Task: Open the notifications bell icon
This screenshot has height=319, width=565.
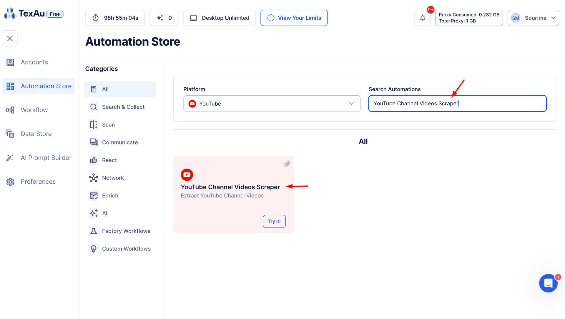Action: pyautogui.click(x=422, y=18)
